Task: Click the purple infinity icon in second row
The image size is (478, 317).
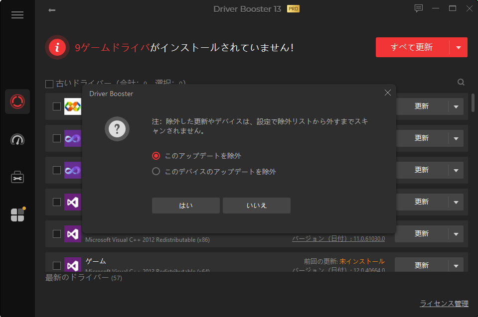Action: [x=73, y=138]
